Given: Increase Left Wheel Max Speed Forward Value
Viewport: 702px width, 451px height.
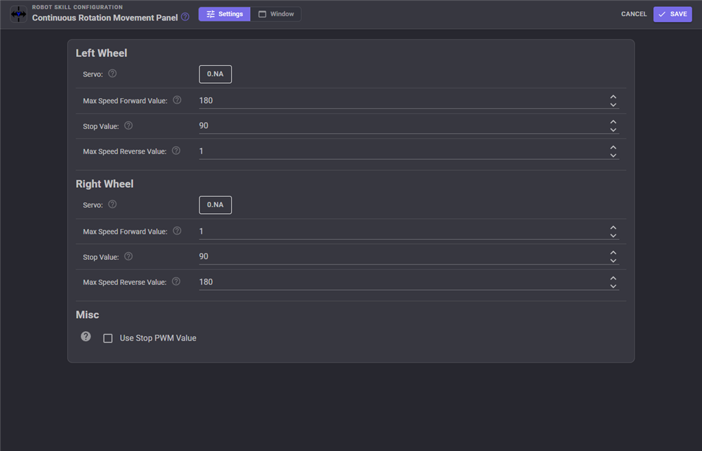Looking at the screenshot, I should pyautogui.click(x=614, y=97).
